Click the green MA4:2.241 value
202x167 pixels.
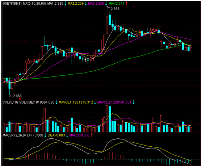point(116,4)
